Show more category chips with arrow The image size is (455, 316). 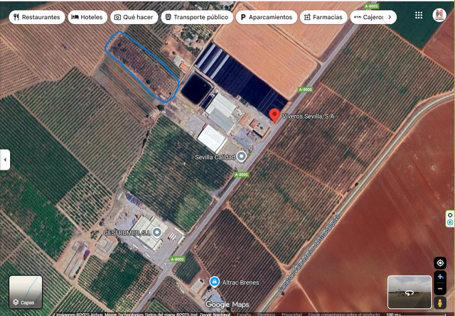tap(389, 17)
